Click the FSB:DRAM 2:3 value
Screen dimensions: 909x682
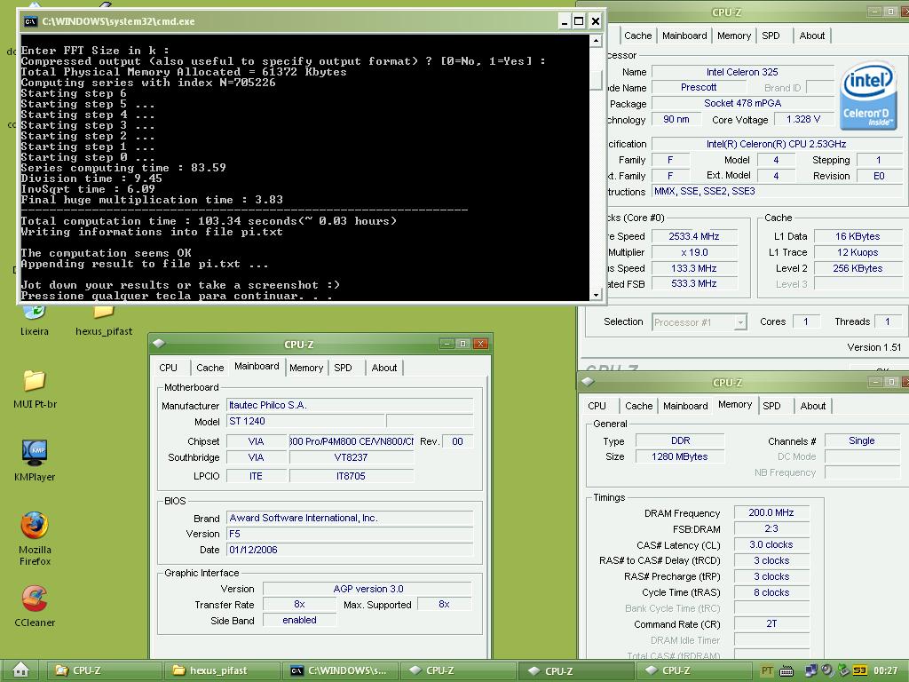point(771,529)
